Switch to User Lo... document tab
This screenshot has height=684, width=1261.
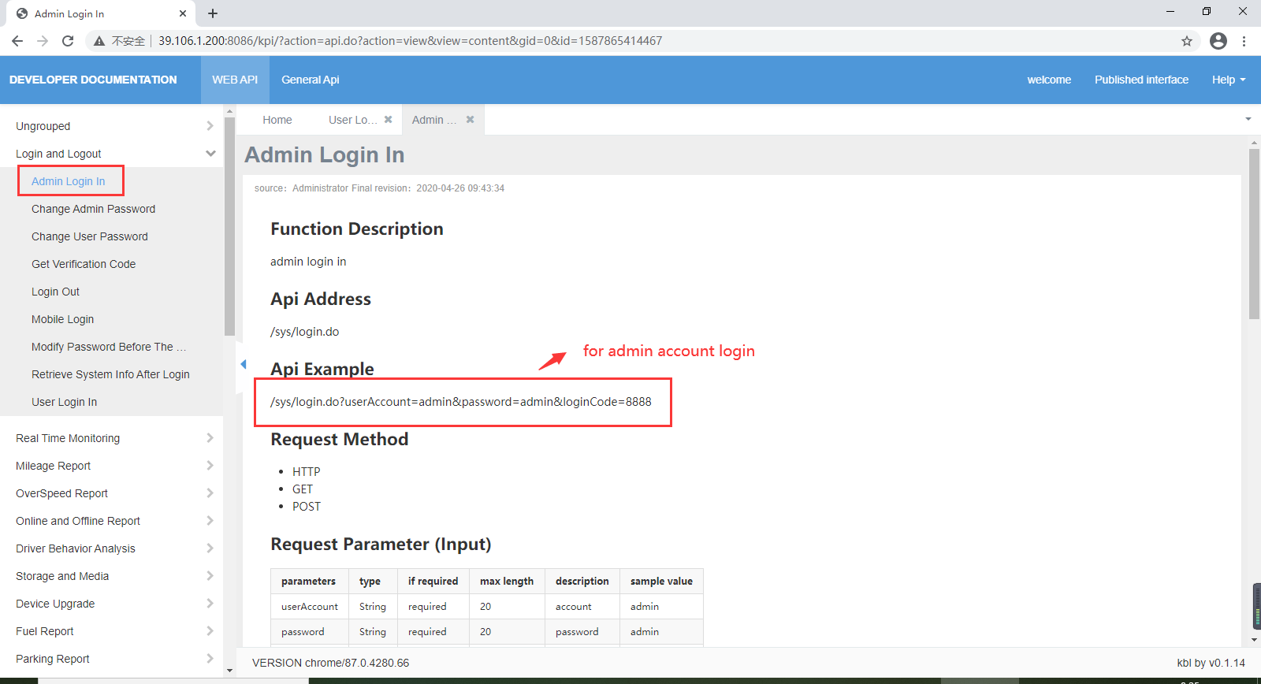pos(352,120)
